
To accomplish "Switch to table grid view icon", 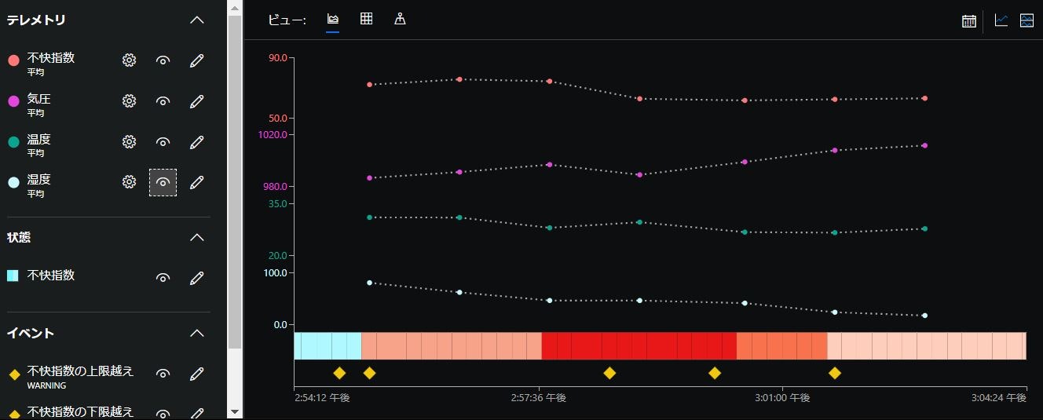I will pos(366,20).
